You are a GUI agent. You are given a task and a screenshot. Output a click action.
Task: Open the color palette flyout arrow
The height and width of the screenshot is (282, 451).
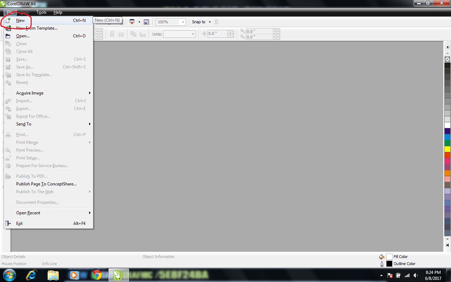coord(447,47)
